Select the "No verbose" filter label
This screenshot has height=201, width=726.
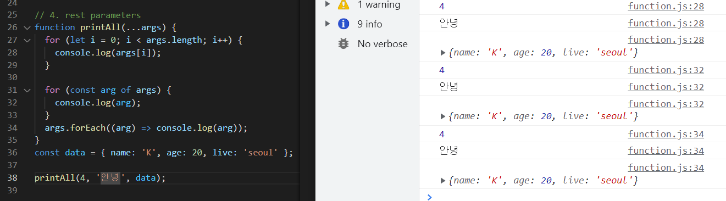(x=383, y=43)
